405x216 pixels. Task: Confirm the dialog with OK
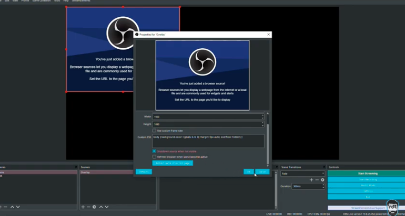coord(249,172)
